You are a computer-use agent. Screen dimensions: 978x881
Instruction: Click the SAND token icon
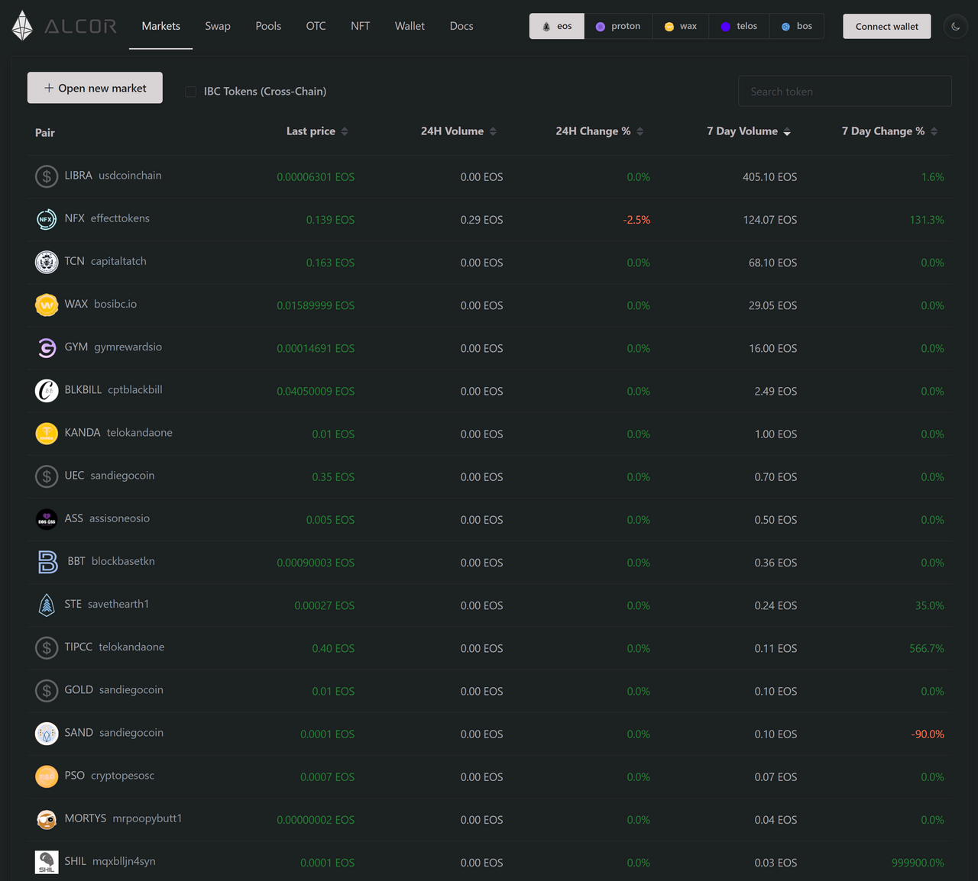pos(47,734)
